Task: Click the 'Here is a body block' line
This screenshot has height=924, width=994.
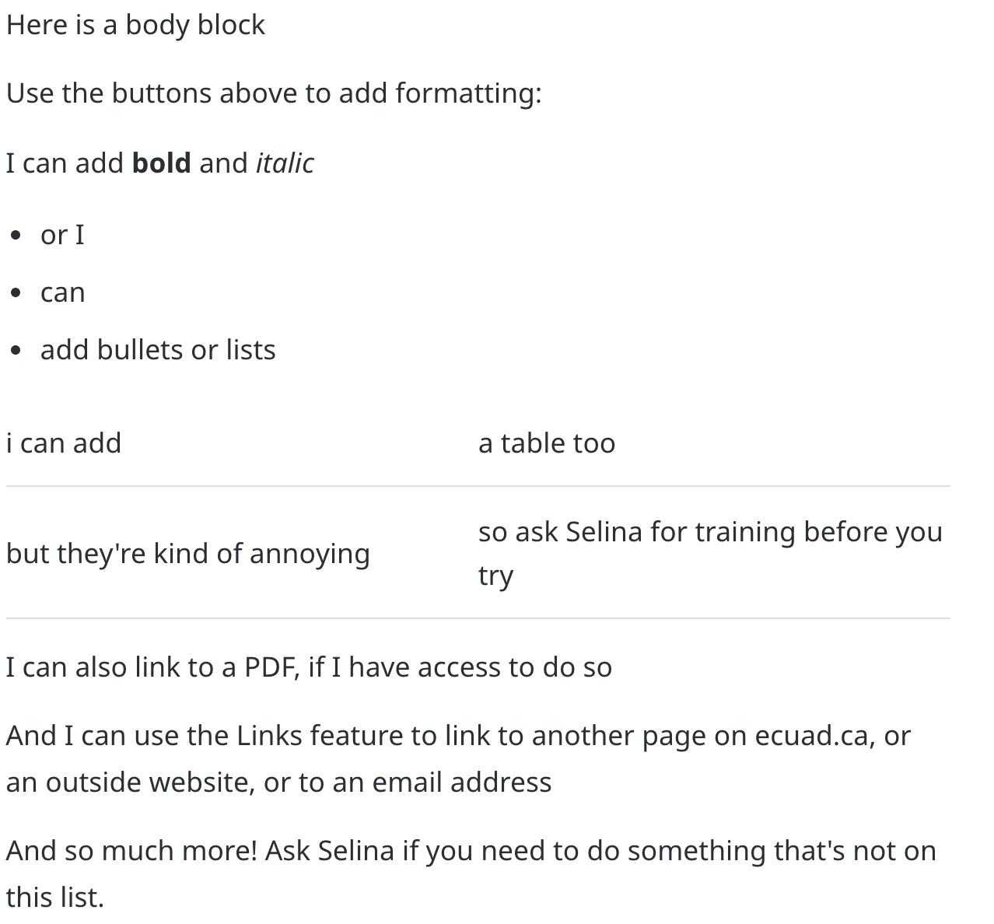Action: tap(135, 25)
